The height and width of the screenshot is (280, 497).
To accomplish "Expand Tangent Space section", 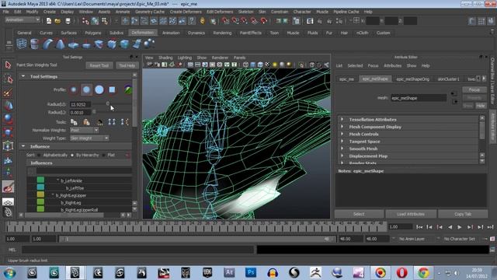I will [x=342, y=142].
